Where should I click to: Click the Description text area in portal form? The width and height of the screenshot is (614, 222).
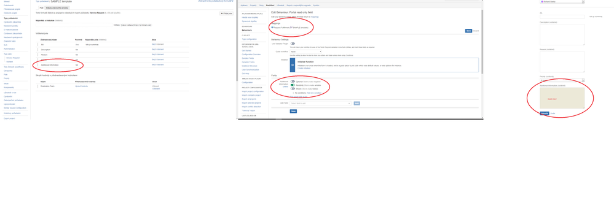pyautogui.click(x=562, y=34)
